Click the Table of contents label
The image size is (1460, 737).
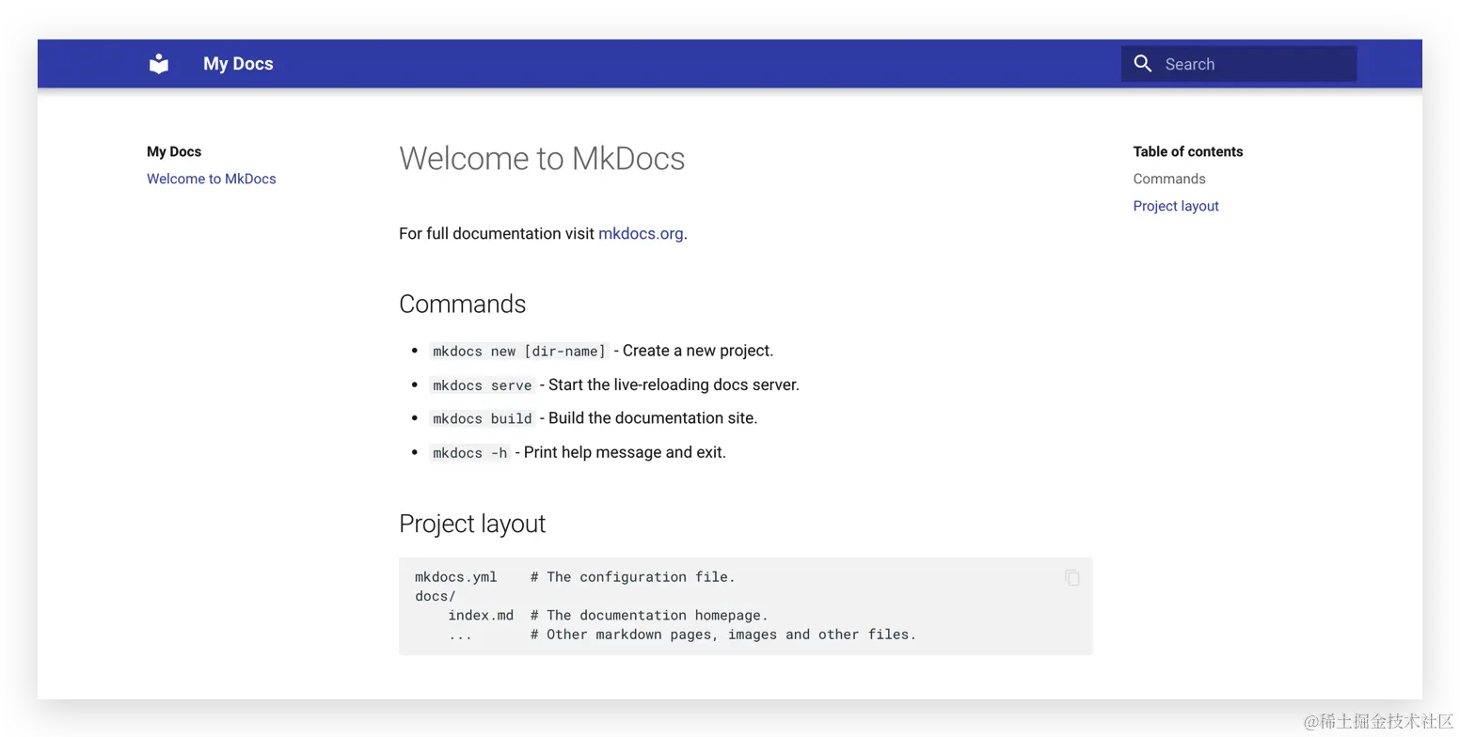(x=1187, y=151)
